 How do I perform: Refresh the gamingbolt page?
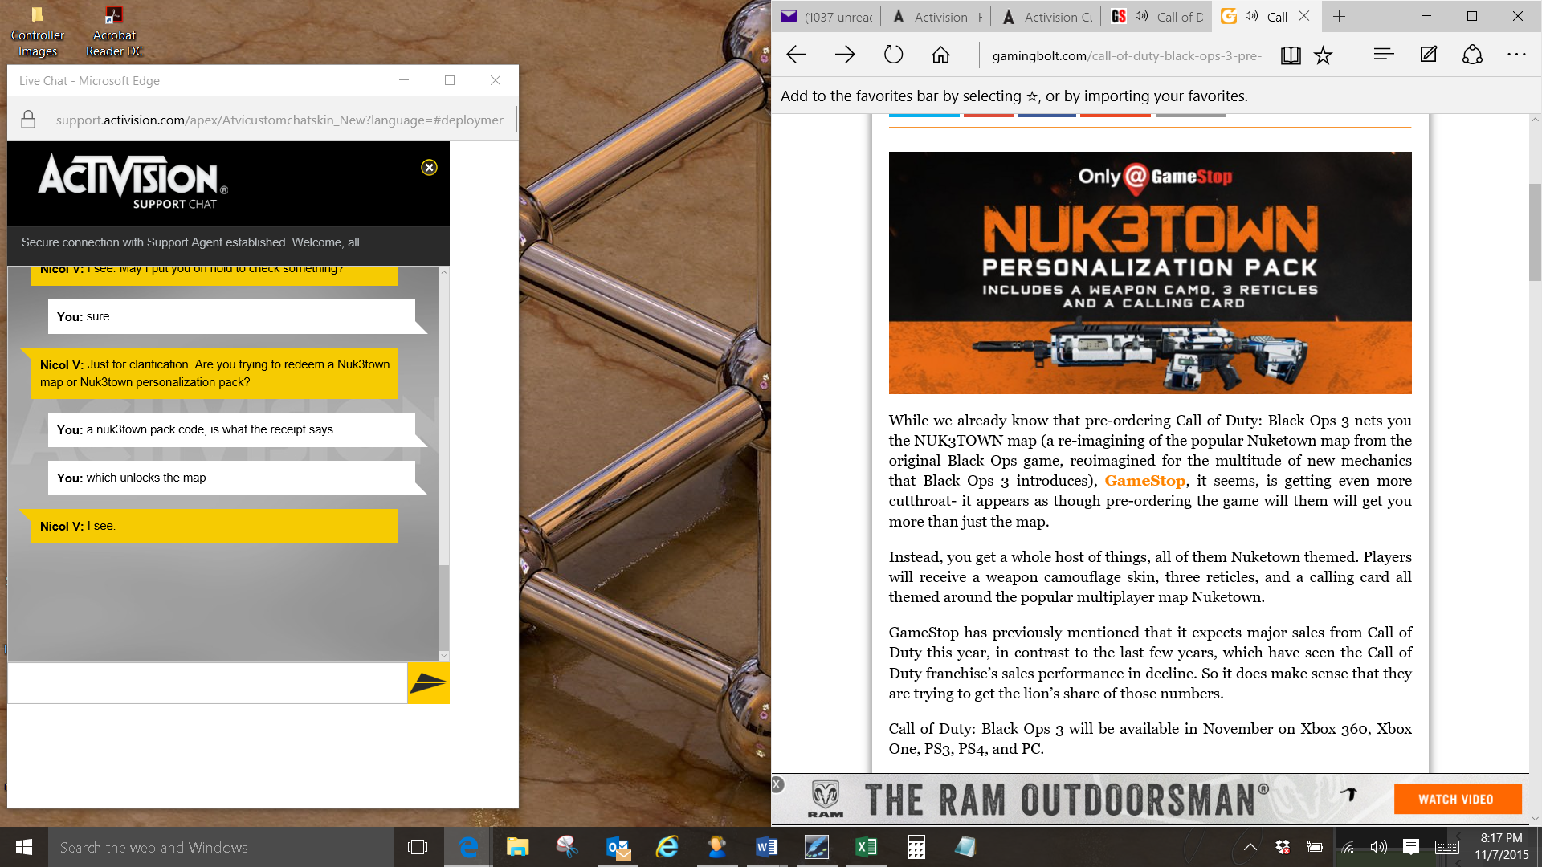click(x=893, y=55)
